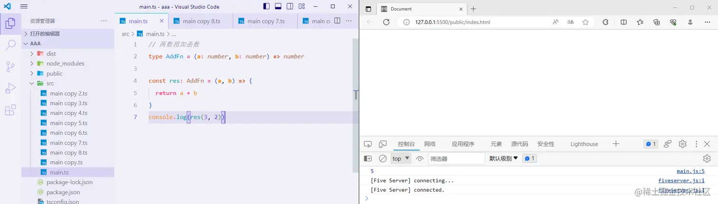
Task: Toggle the secondary side bar layout button
Action: 290,7
